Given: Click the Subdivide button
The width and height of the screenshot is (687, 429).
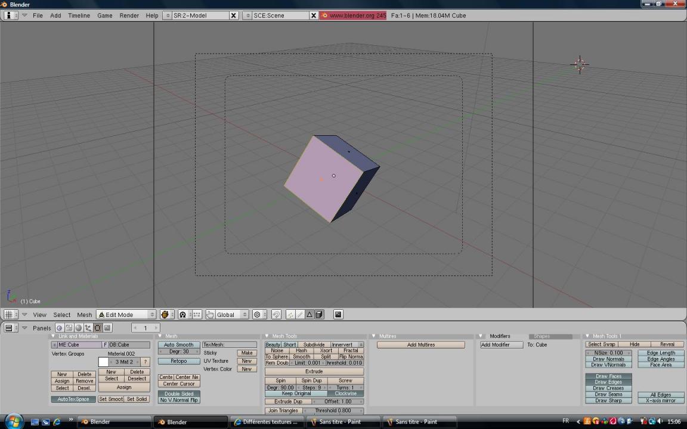Looking at the screenshot, I should pos(314,344).
